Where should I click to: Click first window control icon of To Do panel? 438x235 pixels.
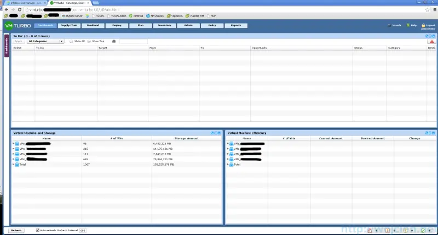pyautogui.click(x=427, y=36)
